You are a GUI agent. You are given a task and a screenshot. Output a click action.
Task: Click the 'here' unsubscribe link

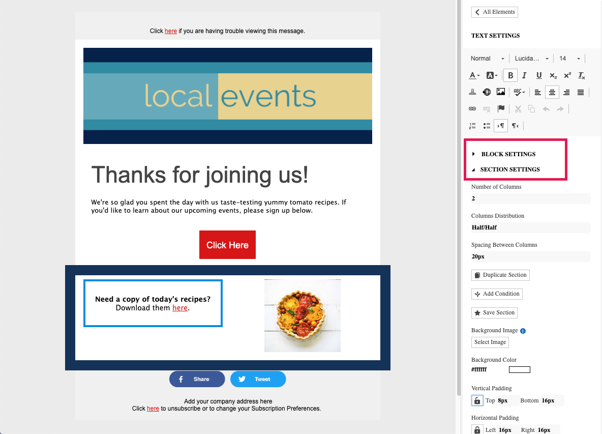[x=153, y=408]
